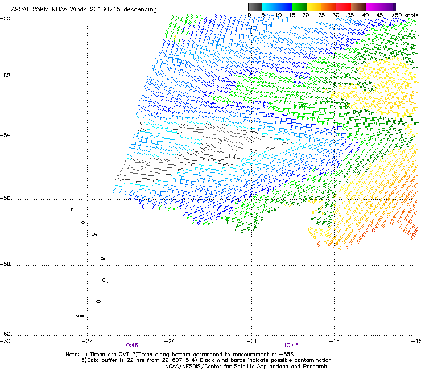Click the note 'Times are GMT' line
The width and height of the screenshot is (421, 370).
click(x=180, y=355)
